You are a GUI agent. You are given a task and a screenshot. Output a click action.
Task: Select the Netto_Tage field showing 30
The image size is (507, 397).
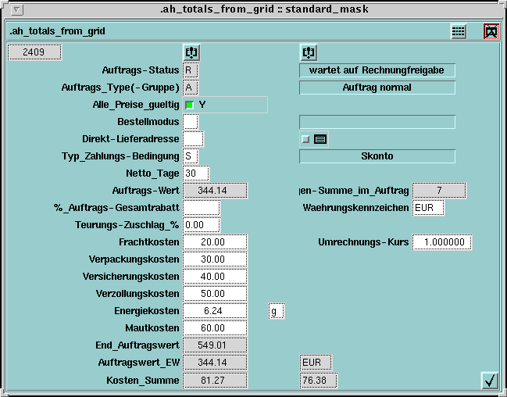[x=195, y=173]
